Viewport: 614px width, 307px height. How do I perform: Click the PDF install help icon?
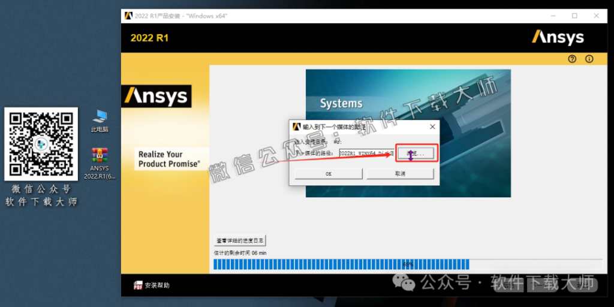coord(138,285)
